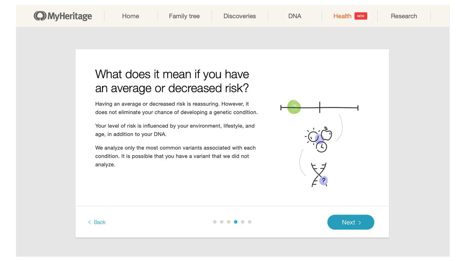Navigate to the Home menu item
Screen dimensions: 464x261
click(x=130, y=16)
